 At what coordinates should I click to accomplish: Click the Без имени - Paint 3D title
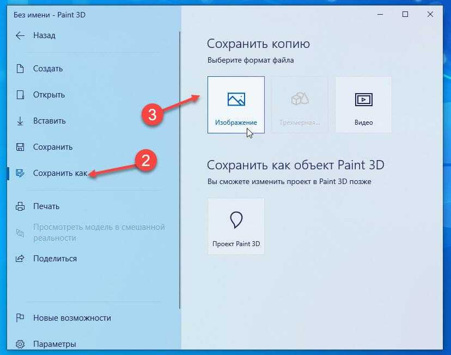point(50,15)
